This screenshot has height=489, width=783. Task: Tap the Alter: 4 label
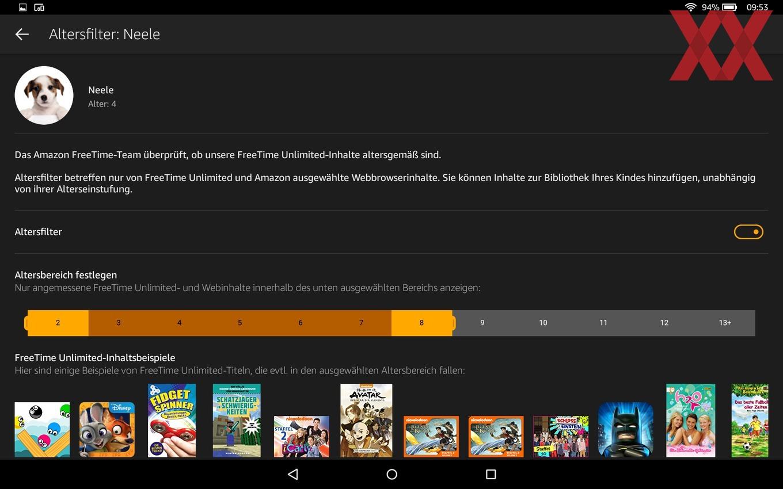102,104
